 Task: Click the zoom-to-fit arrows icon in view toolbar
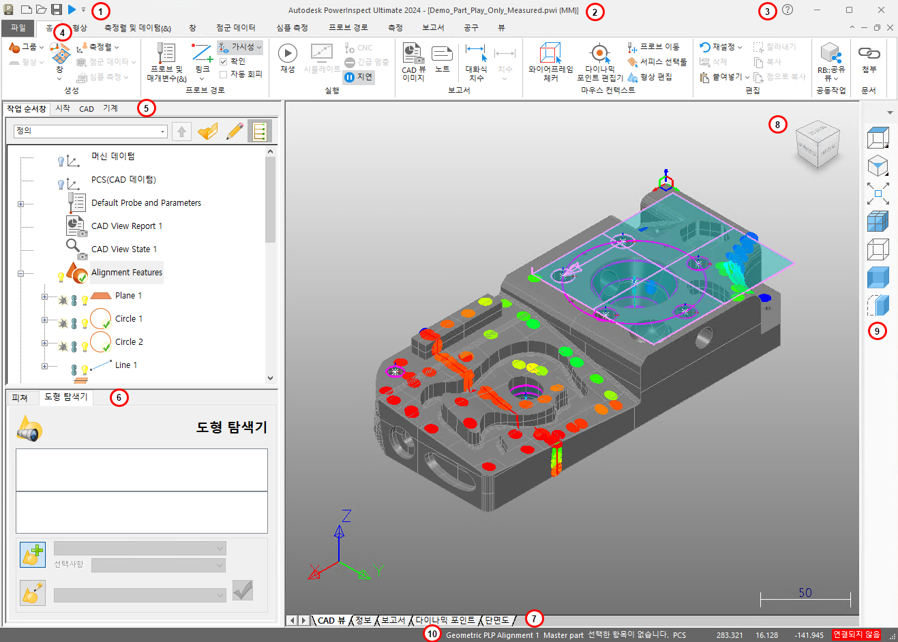coord(878,194)
